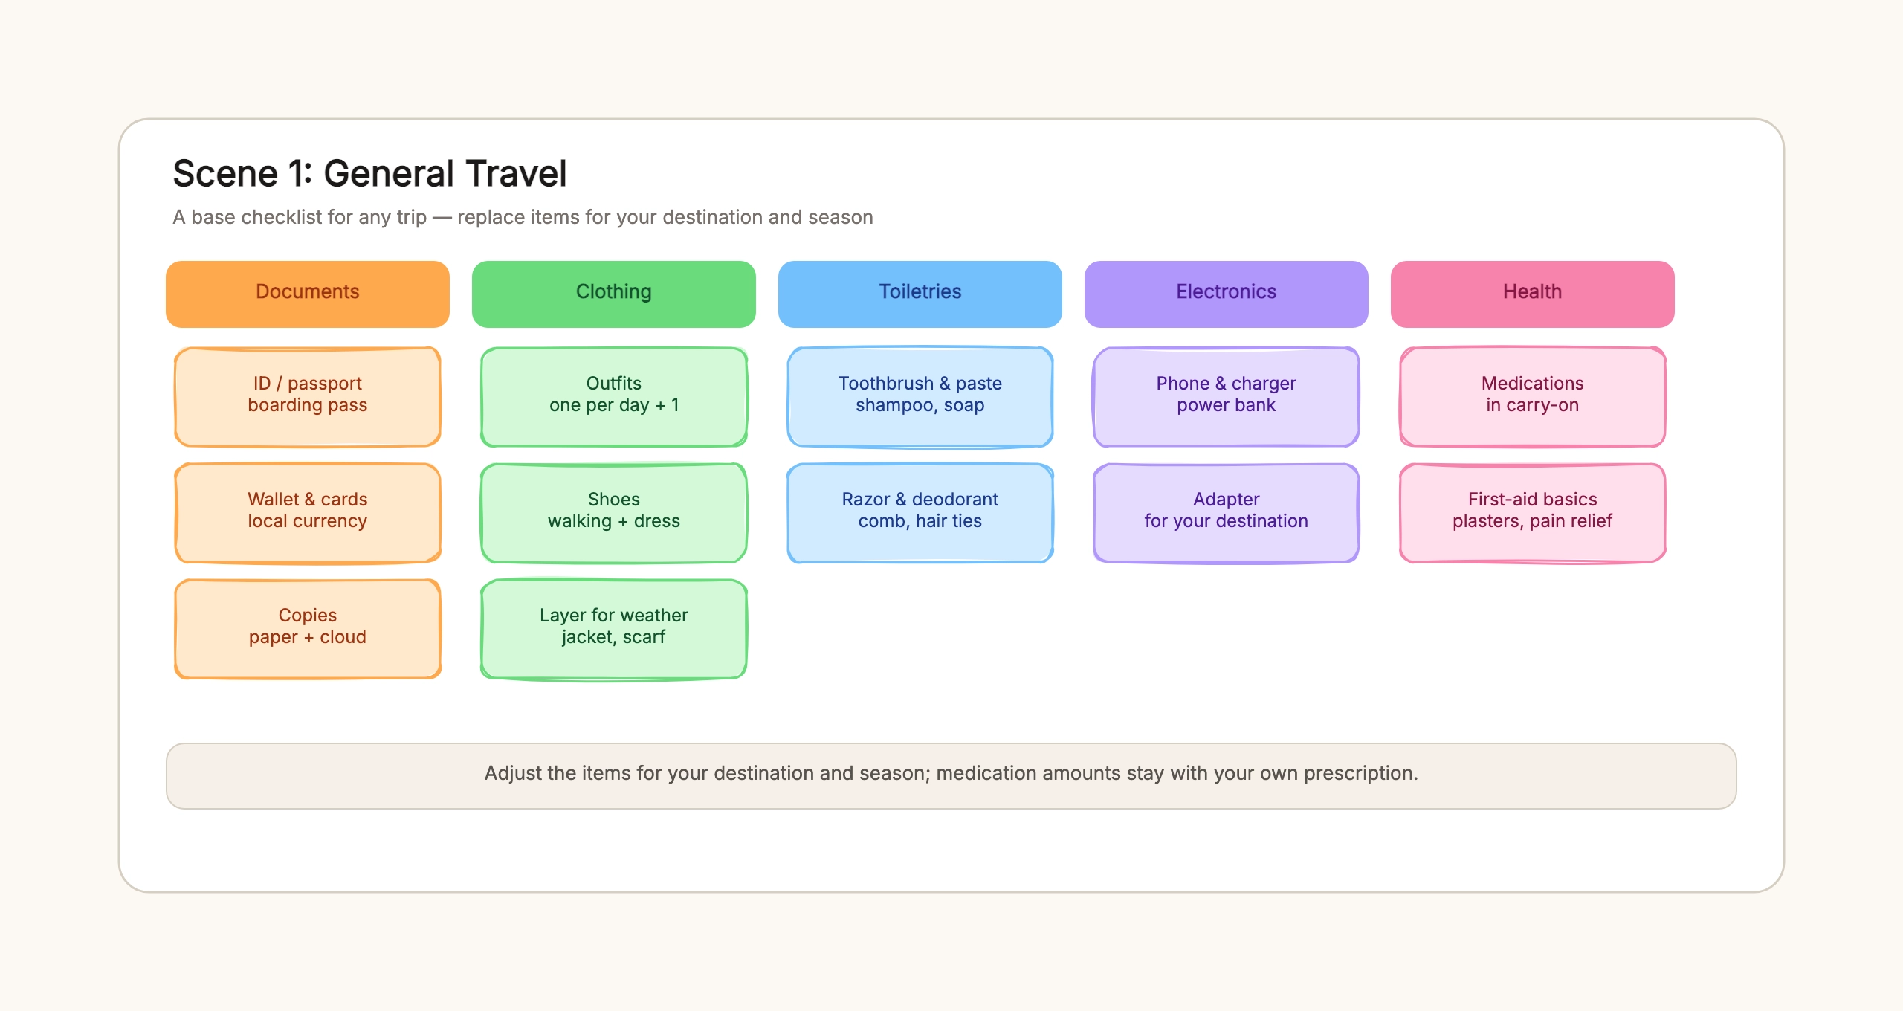
Task: Click the base checklist subtitle text
Action: pyautogui.click(x=523, y=217)
